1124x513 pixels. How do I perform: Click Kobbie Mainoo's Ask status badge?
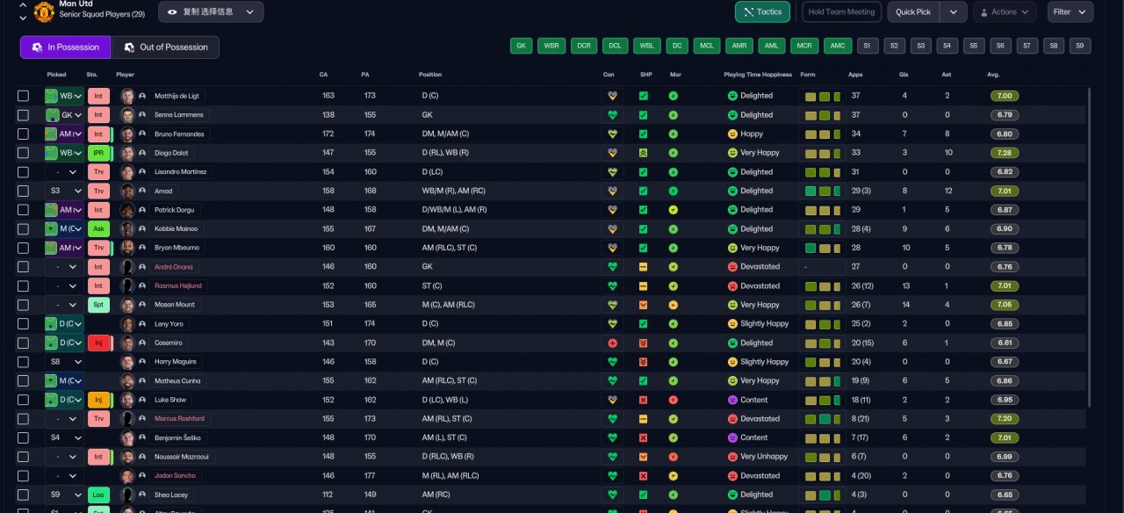tap(98, 228)
